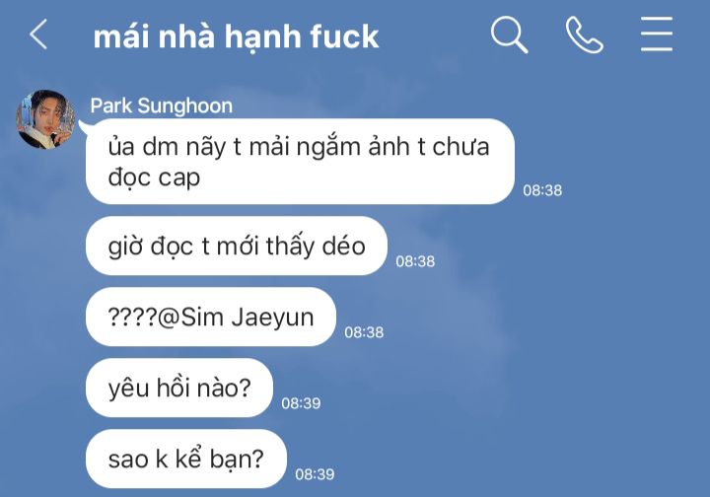This screenshot has height=497, width=710.
Task: Tap the chat title "mái nhà hạnh fuck"
Action: 236,36
